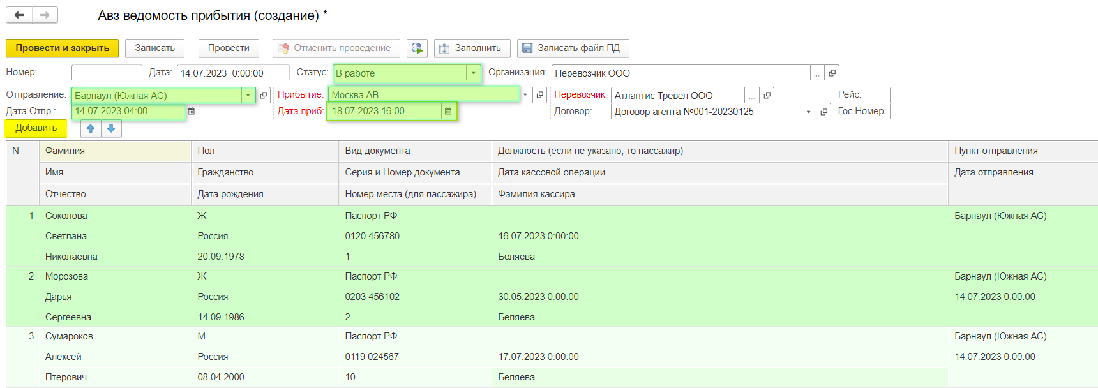Expand the Статус dropdown
This screenshot has width=1098, height=388.
(x=473, y=73)
